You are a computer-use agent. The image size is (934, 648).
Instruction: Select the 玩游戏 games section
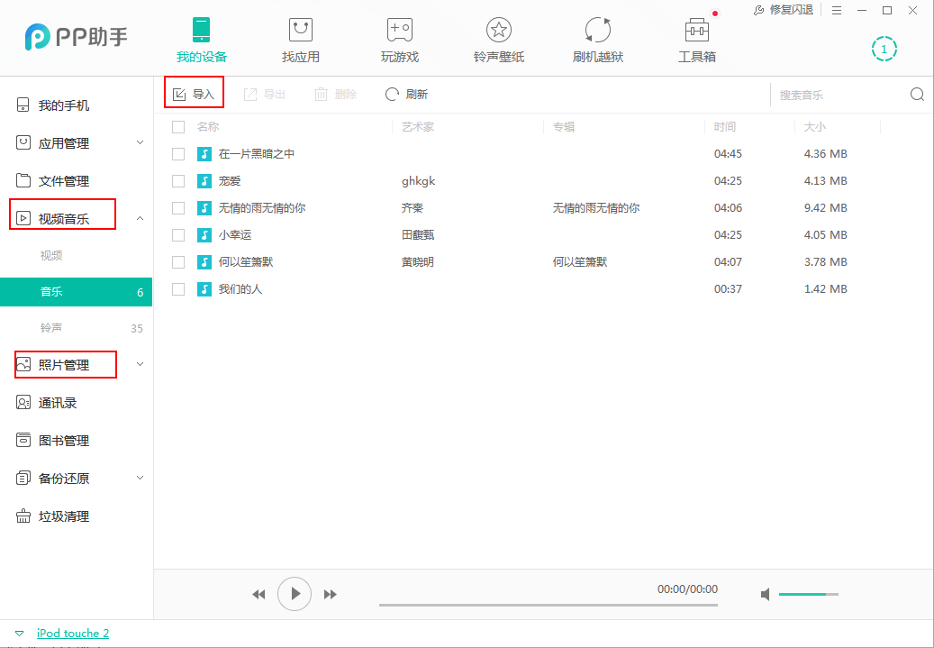point(399,38)
